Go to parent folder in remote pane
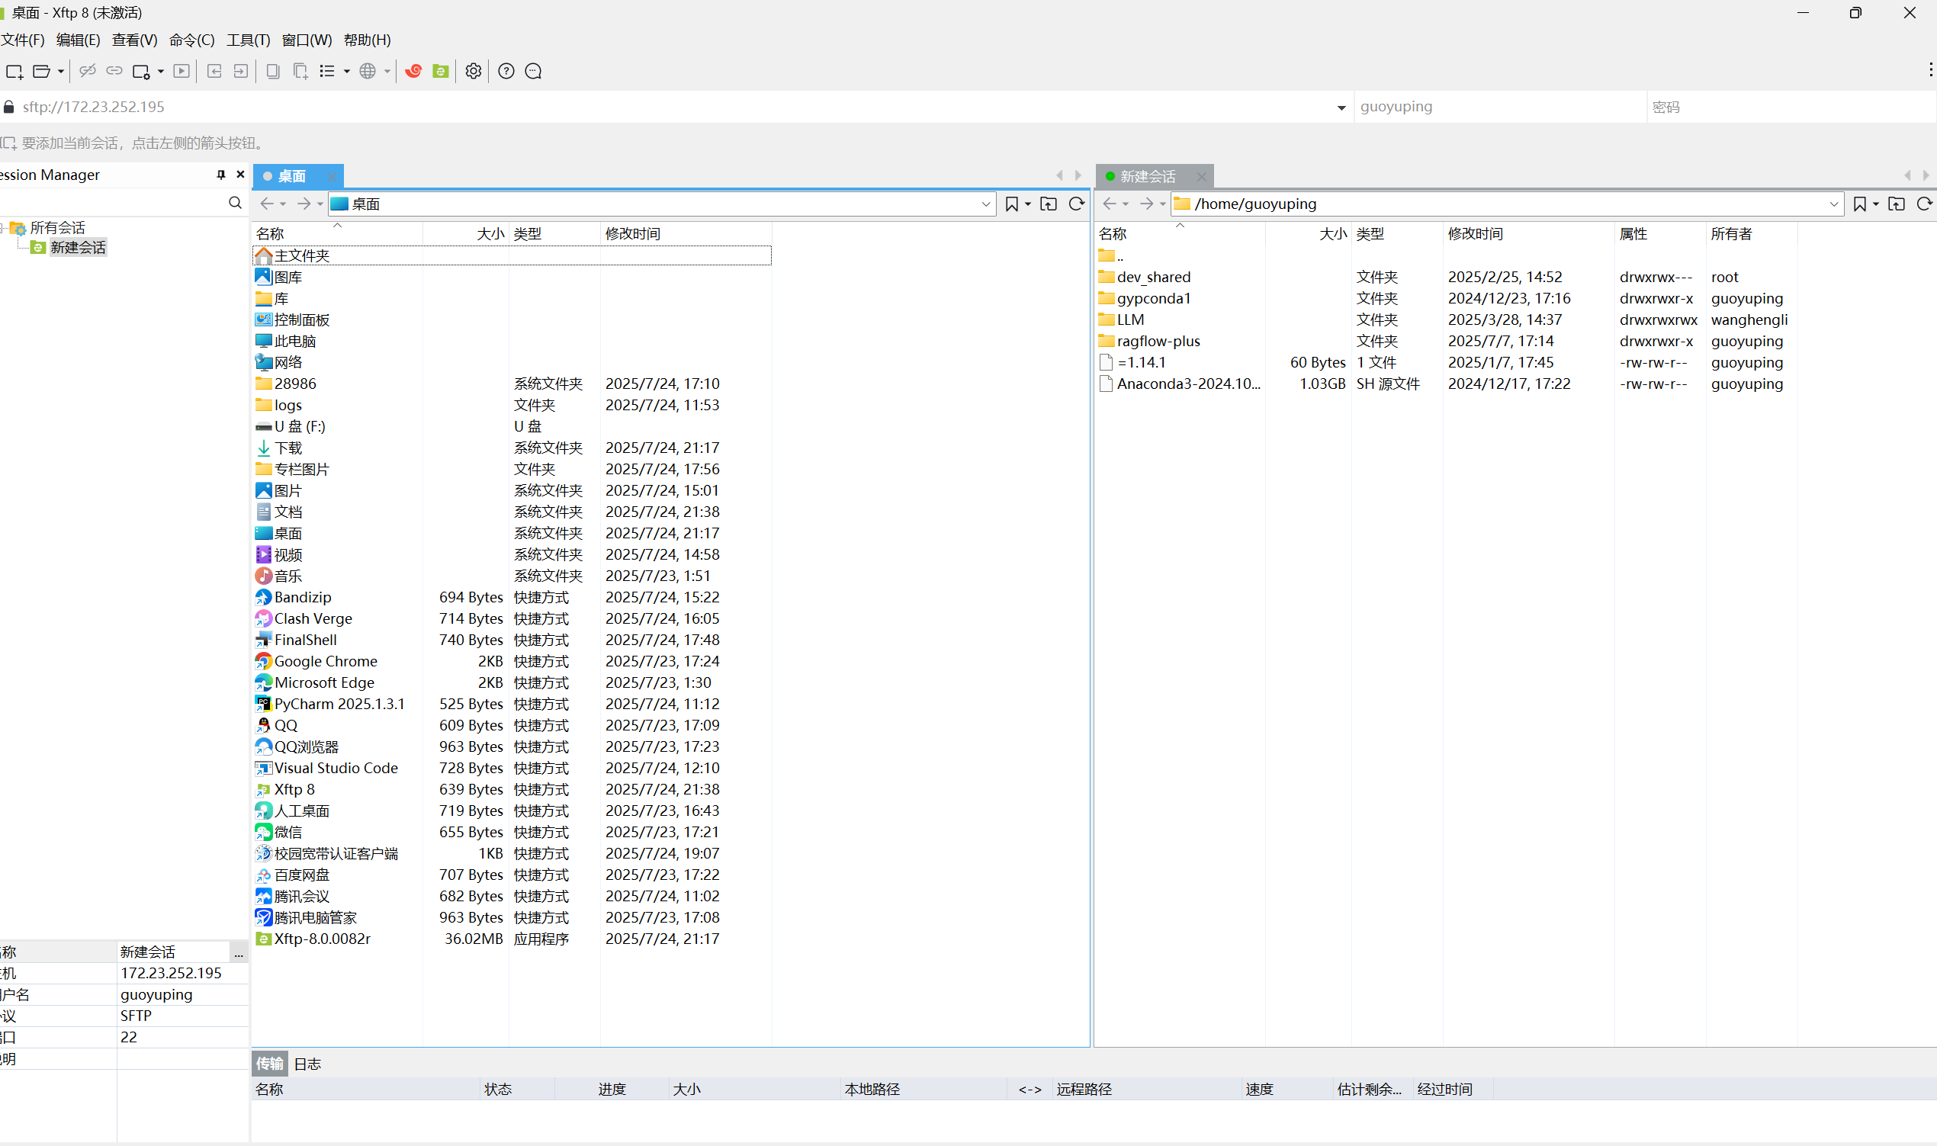Screen dimensions: 1937x1146 (1896, 203)
